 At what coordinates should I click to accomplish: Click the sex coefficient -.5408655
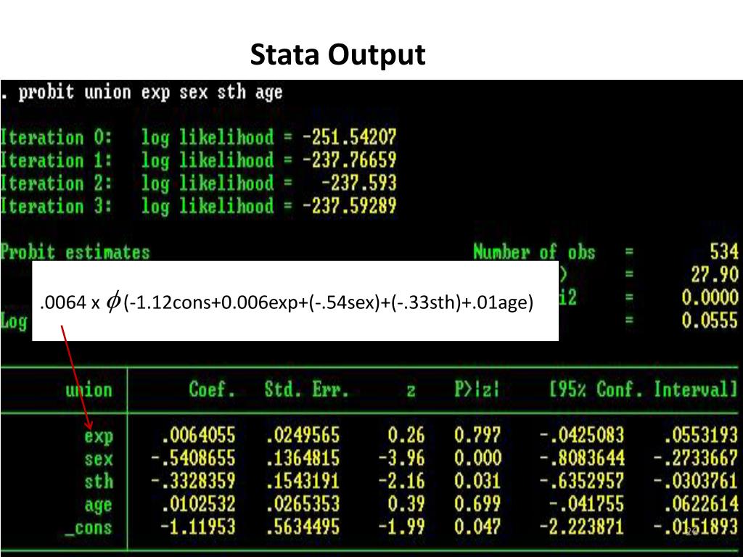click(193, 458)
